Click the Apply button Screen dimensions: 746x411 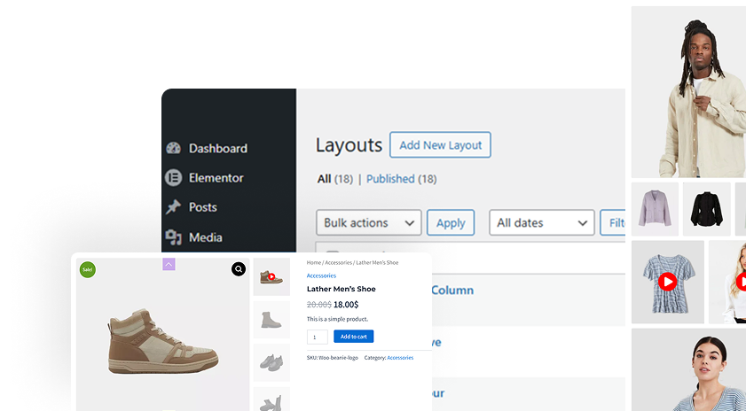click(x=451, y=223)
